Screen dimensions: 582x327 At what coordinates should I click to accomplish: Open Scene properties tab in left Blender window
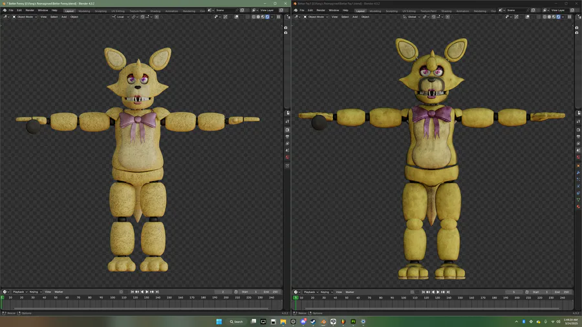287,150
